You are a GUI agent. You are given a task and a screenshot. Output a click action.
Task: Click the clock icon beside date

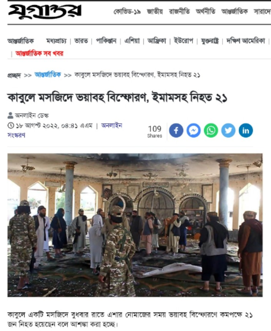tap(10, 126)
